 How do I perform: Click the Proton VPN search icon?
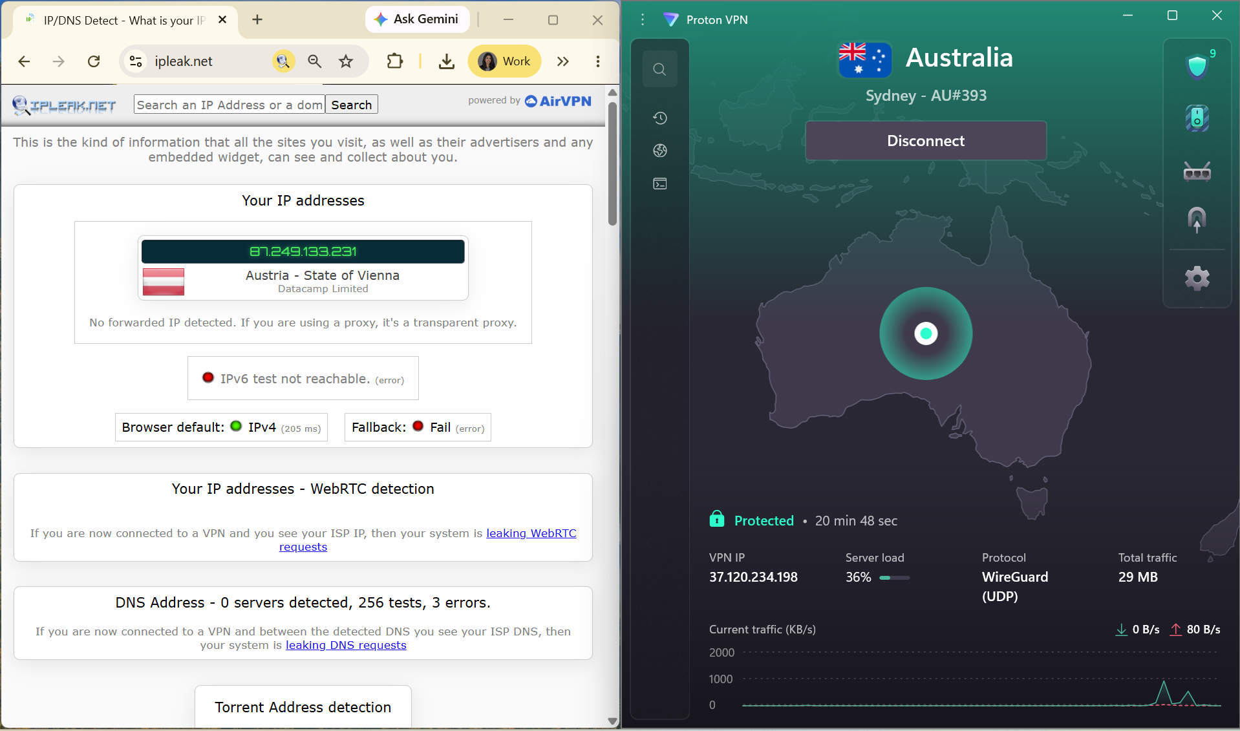click(x=659, y=69)
